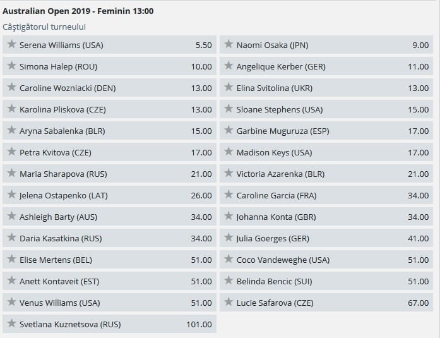Click the star next to Petra Kvitova
This screenshot has height=338, width=440.
(11, 152)
